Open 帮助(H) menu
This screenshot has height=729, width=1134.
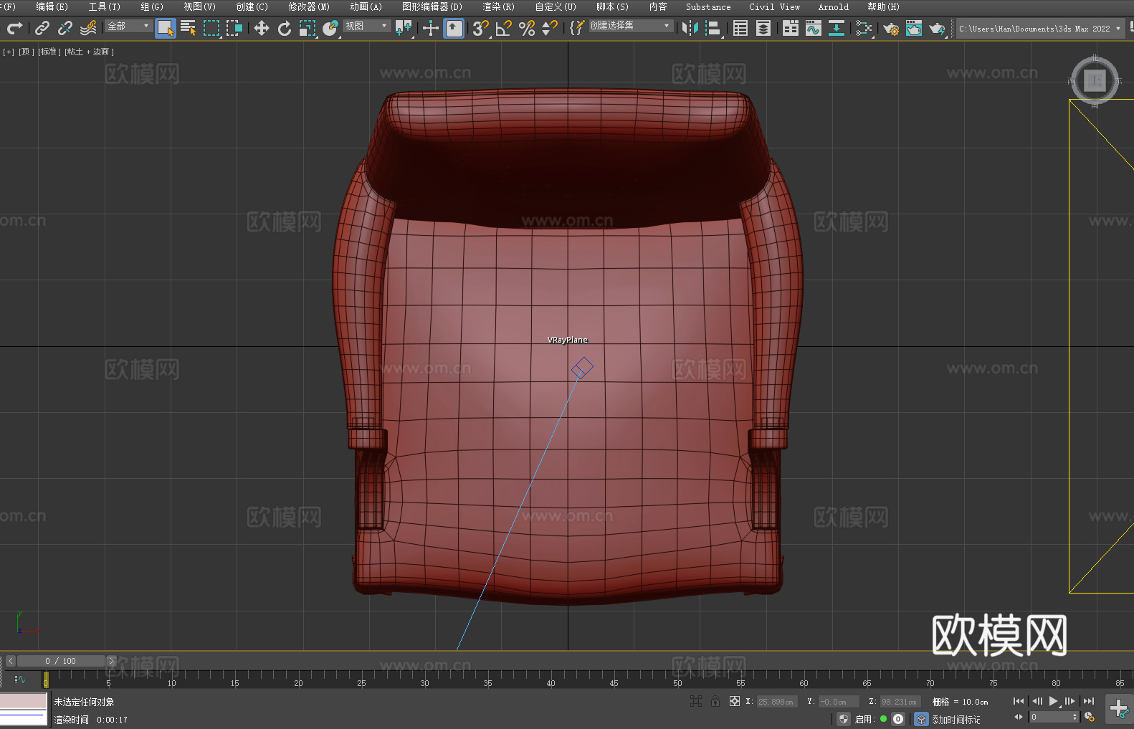pos(883,6)
